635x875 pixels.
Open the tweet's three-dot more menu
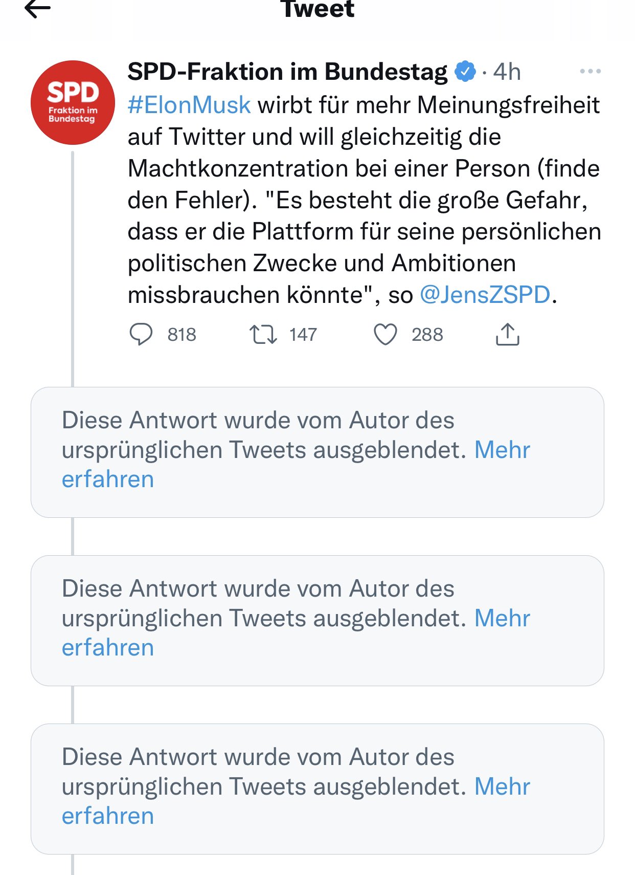[590, 71]
